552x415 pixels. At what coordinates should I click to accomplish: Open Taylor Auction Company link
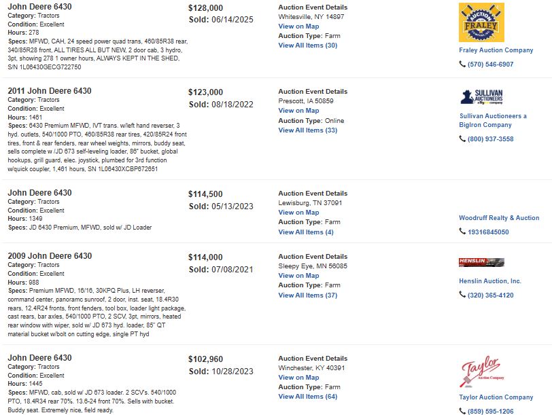(x=496, y=397)
